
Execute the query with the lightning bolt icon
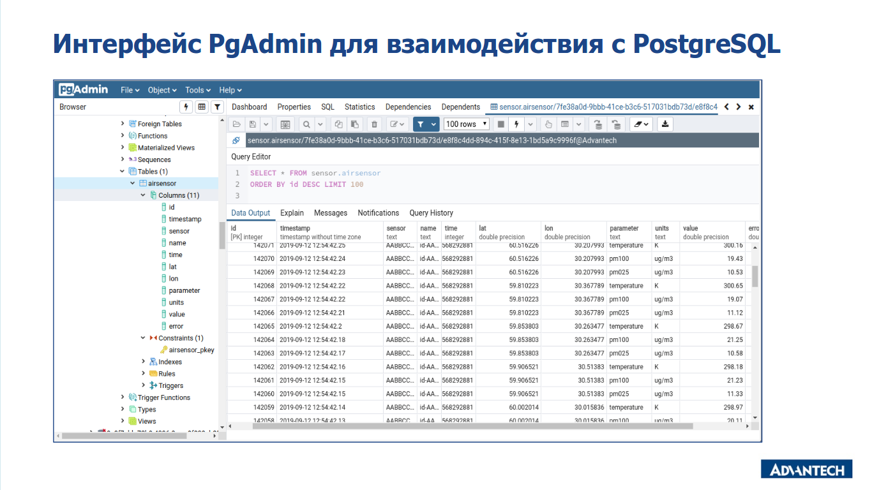[516, 124]
